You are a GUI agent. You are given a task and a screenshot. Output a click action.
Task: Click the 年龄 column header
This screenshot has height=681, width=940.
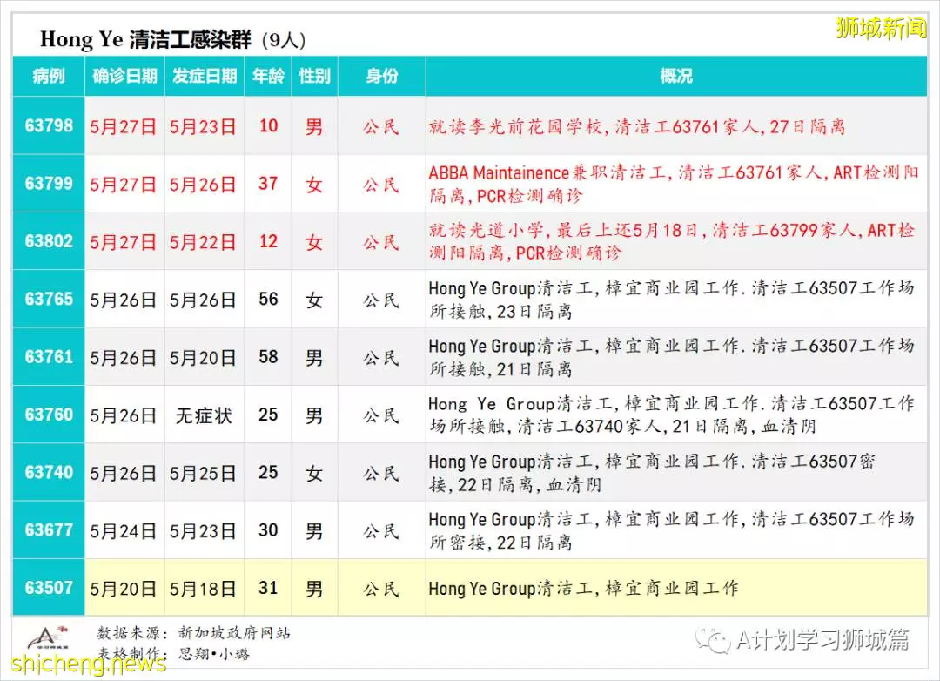click(x=268, y=76)
